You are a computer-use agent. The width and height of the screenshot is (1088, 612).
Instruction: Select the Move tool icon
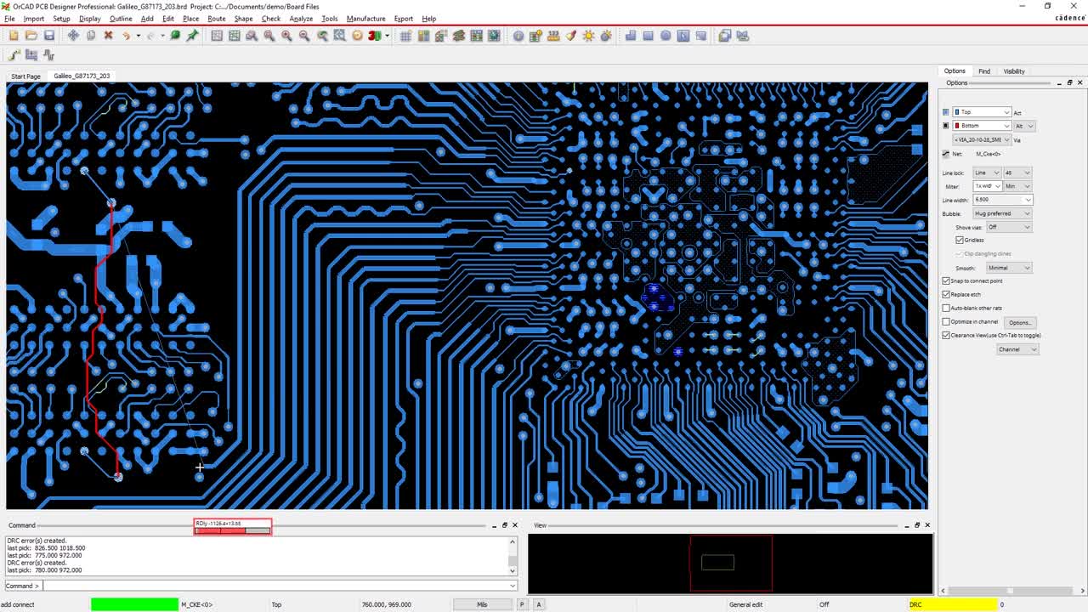pyautogui.click(x=73, y=36)
